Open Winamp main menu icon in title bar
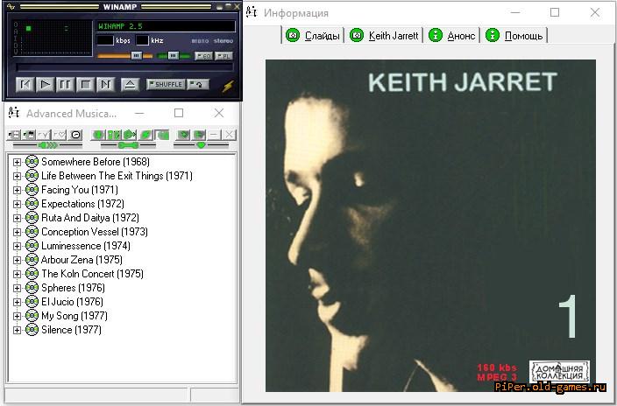 [11, 7]
